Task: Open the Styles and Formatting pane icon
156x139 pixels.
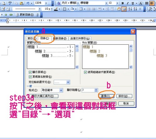Action: tap(58, 3)
